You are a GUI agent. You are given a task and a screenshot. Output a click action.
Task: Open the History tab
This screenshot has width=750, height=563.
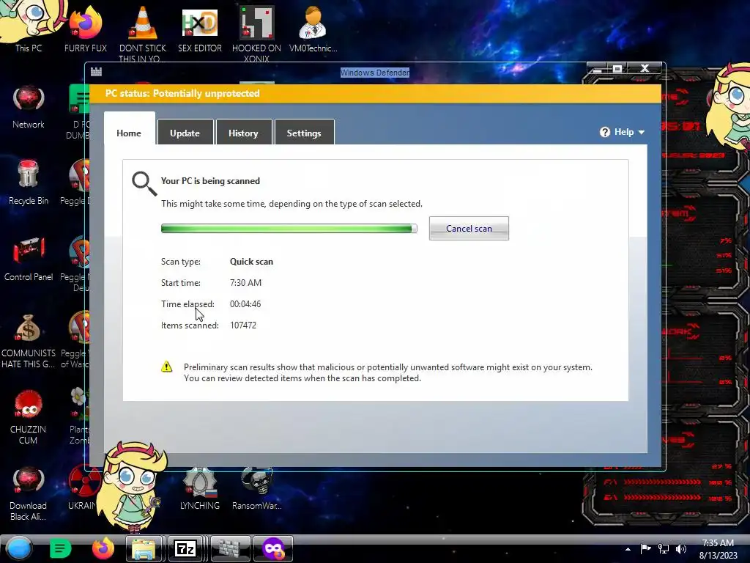click(x=243, y=132)
